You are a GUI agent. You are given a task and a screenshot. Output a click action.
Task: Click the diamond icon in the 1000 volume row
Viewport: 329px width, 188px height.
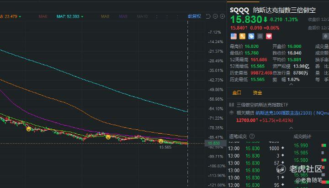click(x=283, y=148)
